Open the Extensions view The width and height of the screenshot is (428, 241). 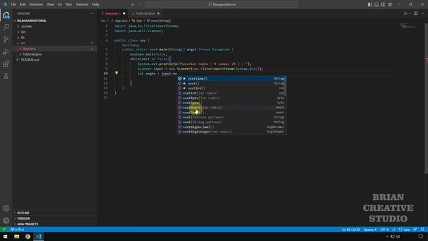6,64
